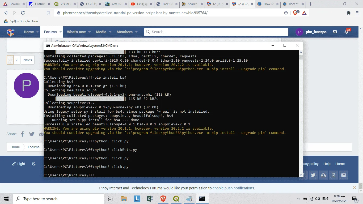
Task: Click the Windows taskbar search box
Action: tap(58, 199)
